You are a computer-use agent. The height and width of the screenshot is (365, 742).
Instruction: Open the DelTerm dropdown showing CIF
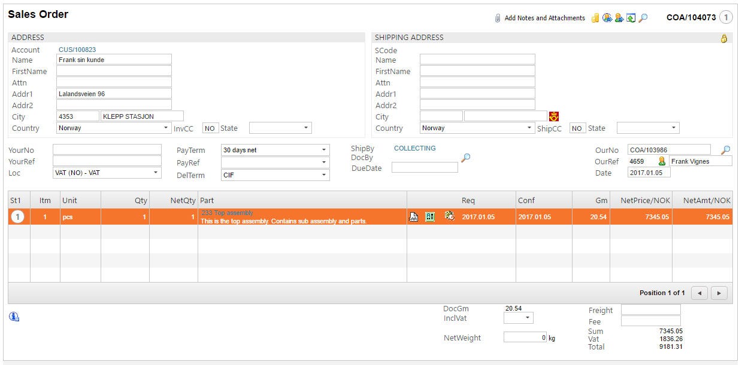pos(275,175)
